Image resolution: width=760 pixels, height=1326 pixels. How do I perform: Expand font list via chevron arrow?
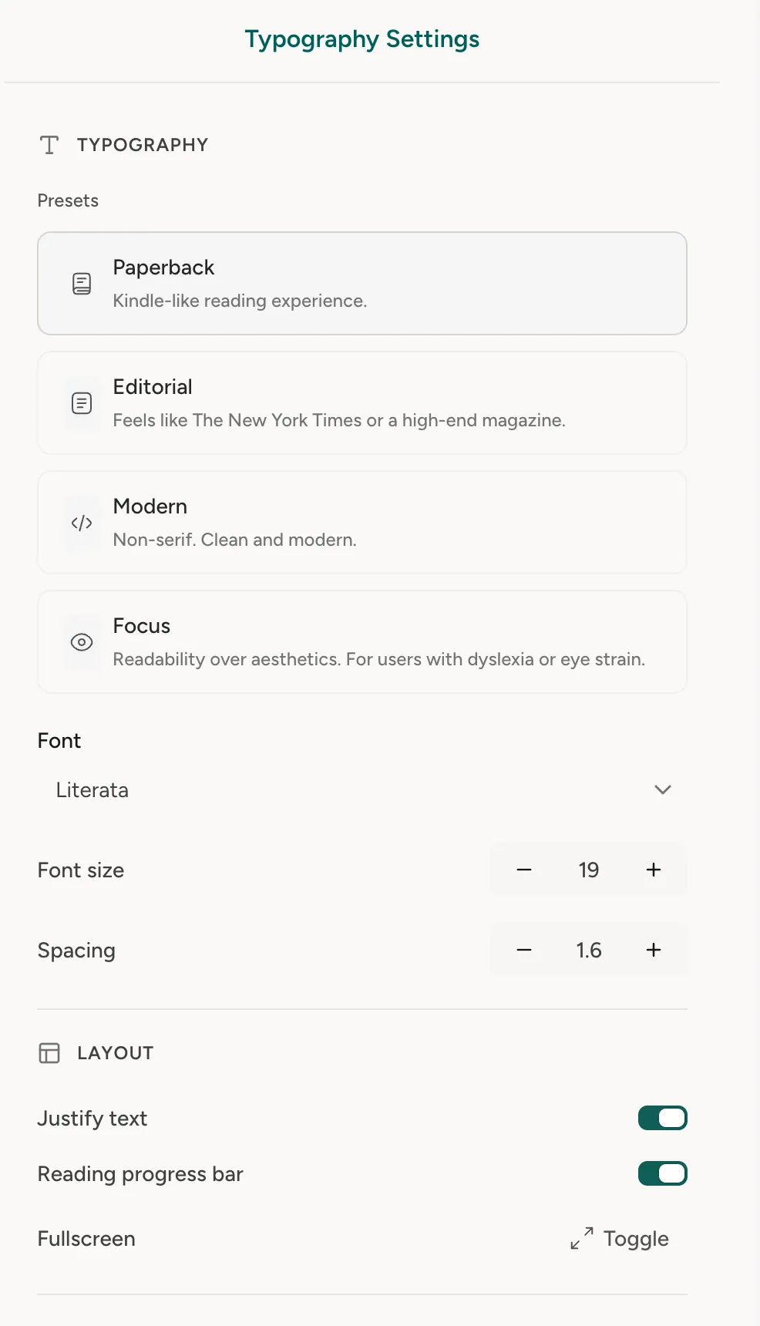[x=663, y=789]
